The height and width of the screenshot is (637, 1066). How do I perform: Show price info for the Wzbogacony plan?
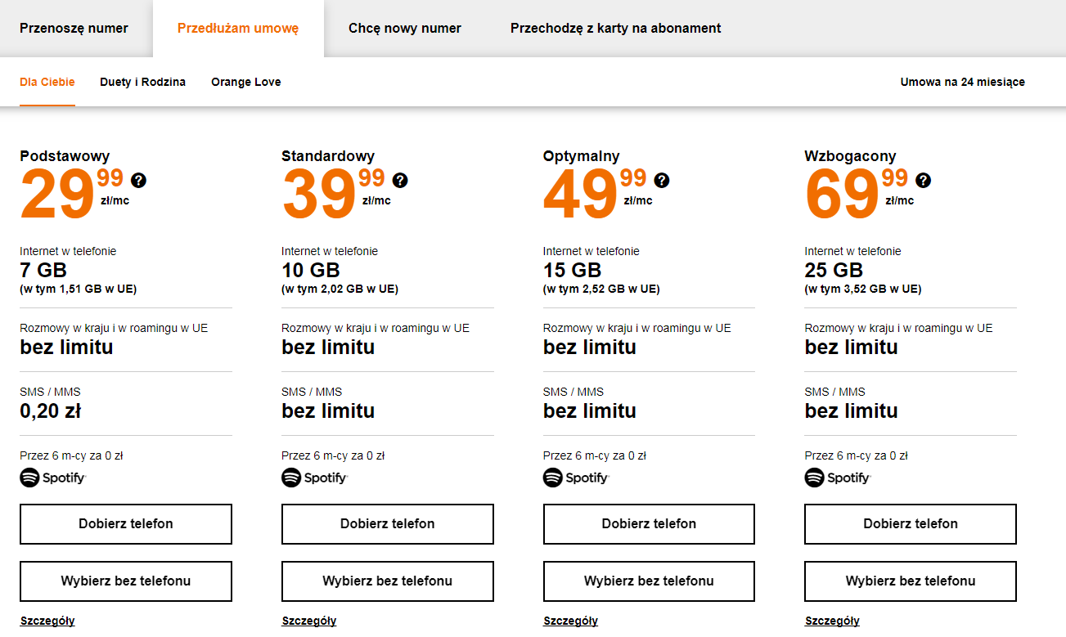(x=924, y=181)
